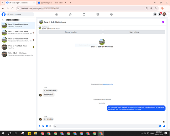Open the taskbar clock and date

(x=158, y=133)
